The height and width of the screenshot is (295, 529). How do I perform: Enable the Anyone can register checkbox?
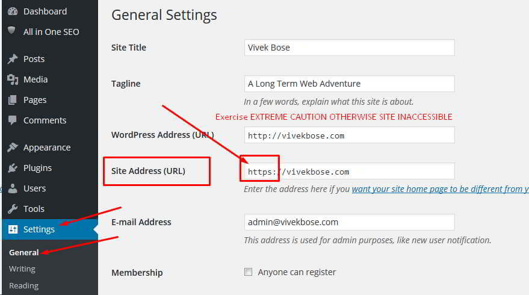pos(248,272)
